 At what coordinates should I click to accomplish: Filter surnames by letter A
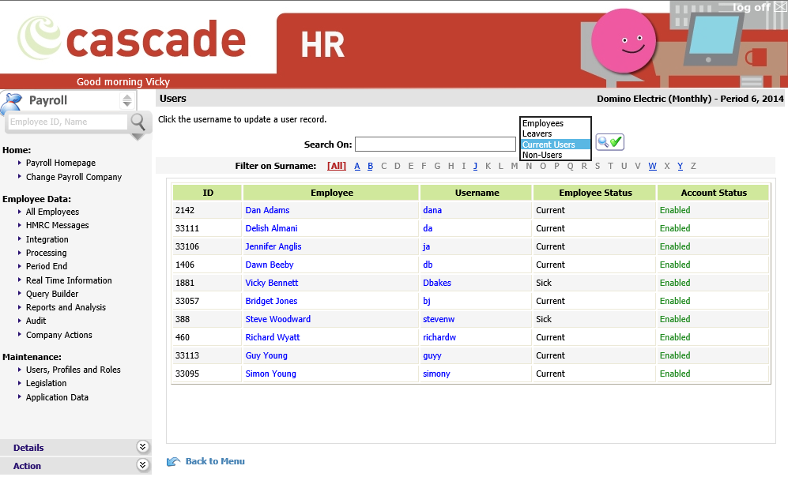357,166
